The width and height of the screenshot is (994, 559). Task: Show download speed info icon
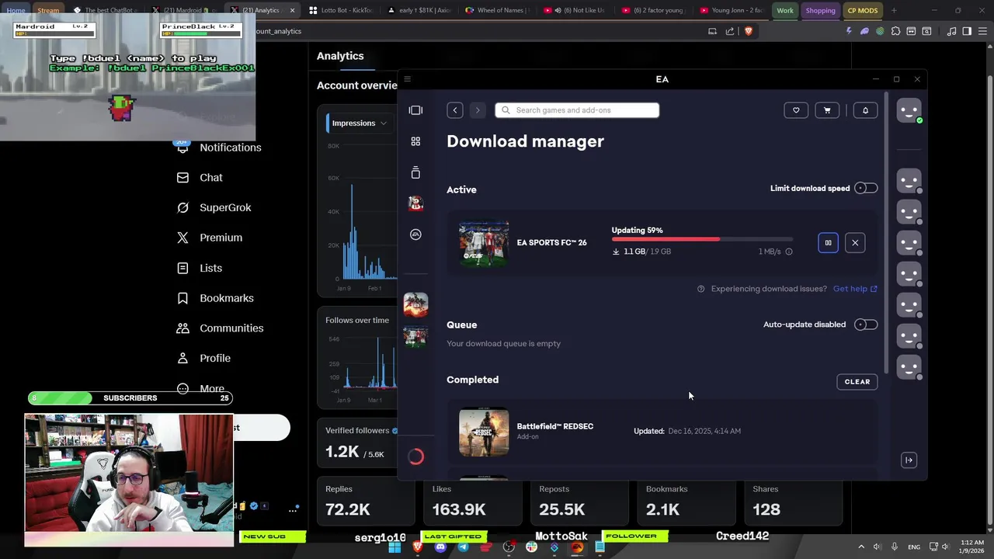coord(789,252)
